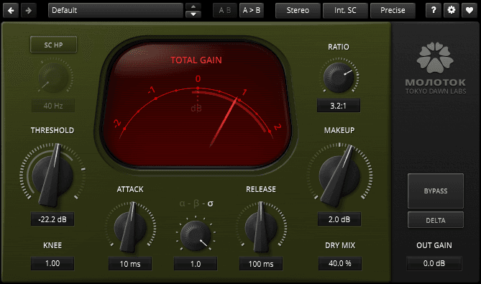Click the heart favorite icon

[x=469, y=11]
